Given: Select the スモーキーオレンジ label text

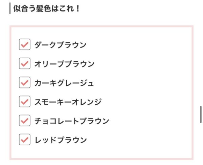Looking at the screenshot, I should pos(68,102).
